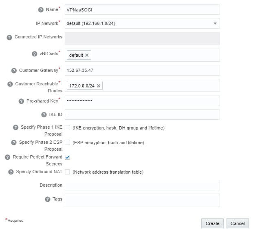Show help for Require Perfect Forward Secrecy

8,157
